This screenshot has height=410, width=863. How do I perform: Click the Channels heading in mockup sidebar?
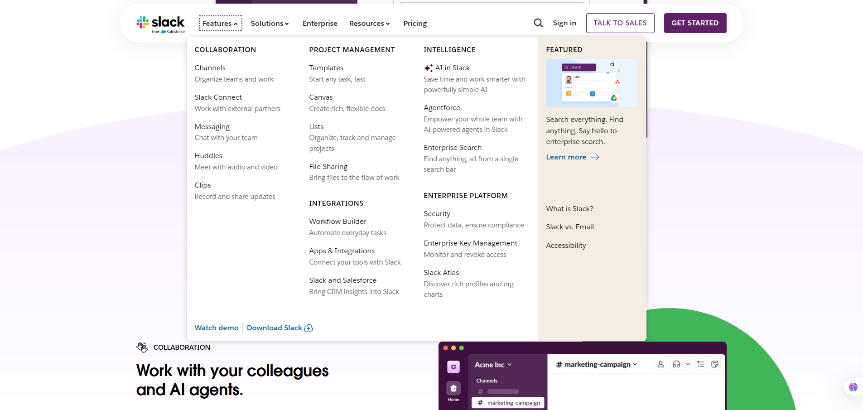coord(487,381)
